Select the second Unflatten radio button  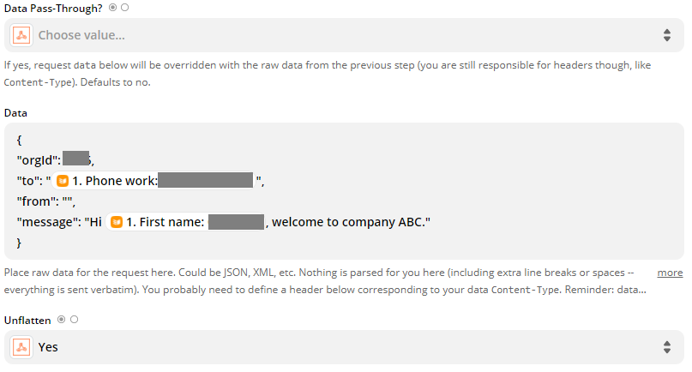[x=74, y=320]
